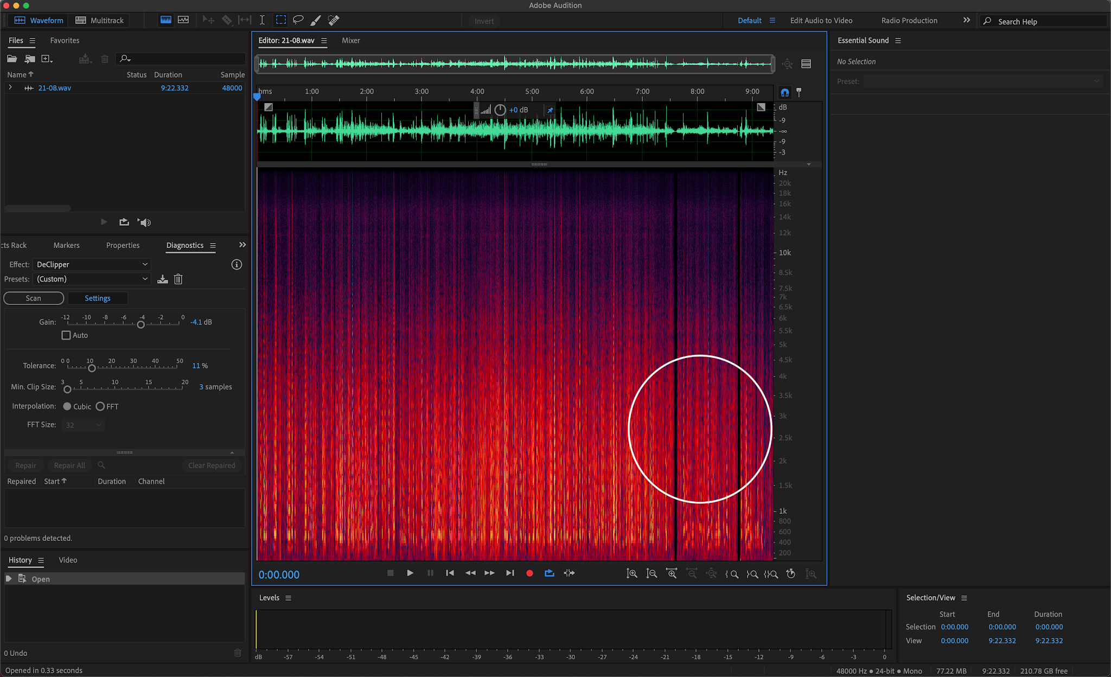Toggle loop playback button

click(549, 573)
